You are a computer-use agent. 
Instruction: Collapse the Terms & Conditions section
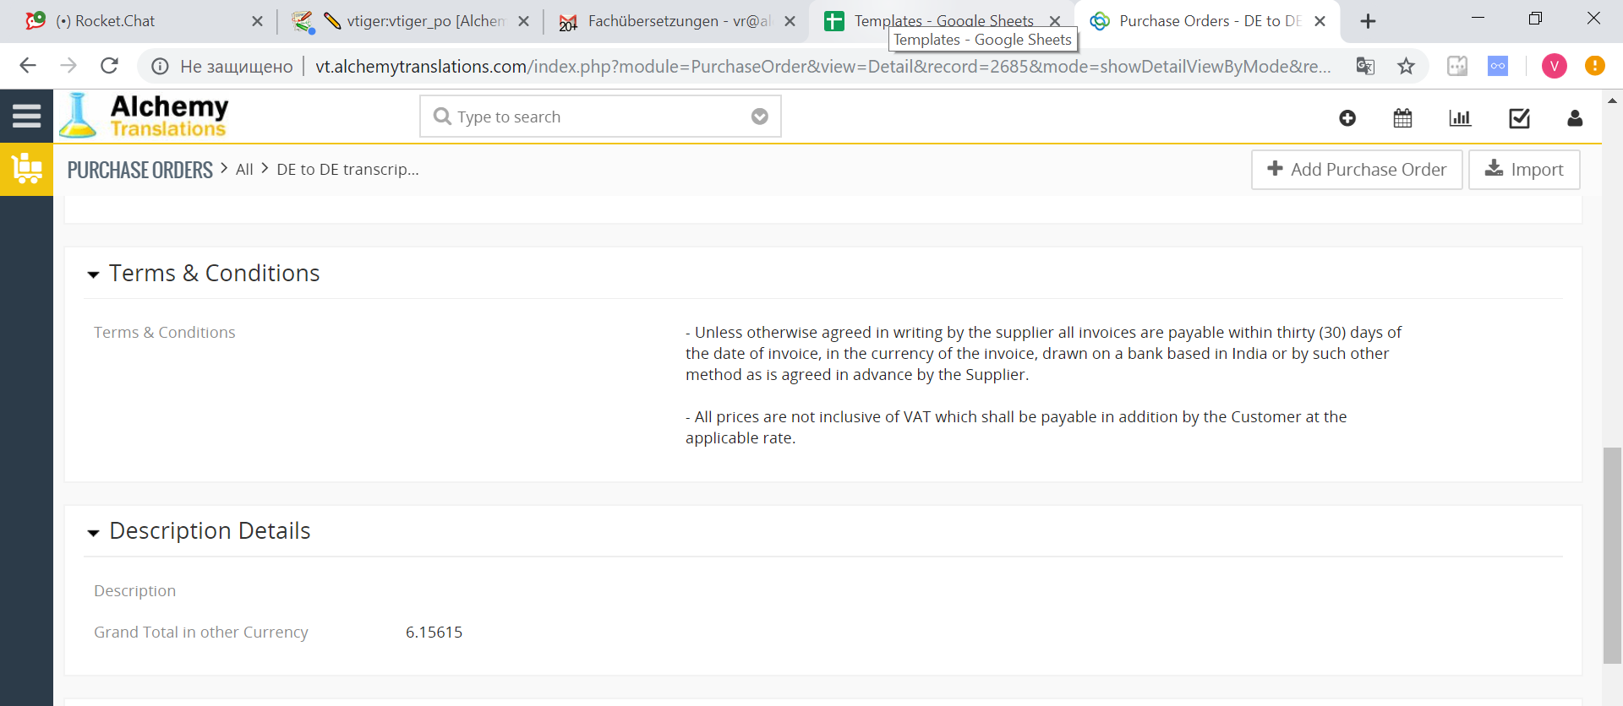pyautogui.click(x=93, y=274)
